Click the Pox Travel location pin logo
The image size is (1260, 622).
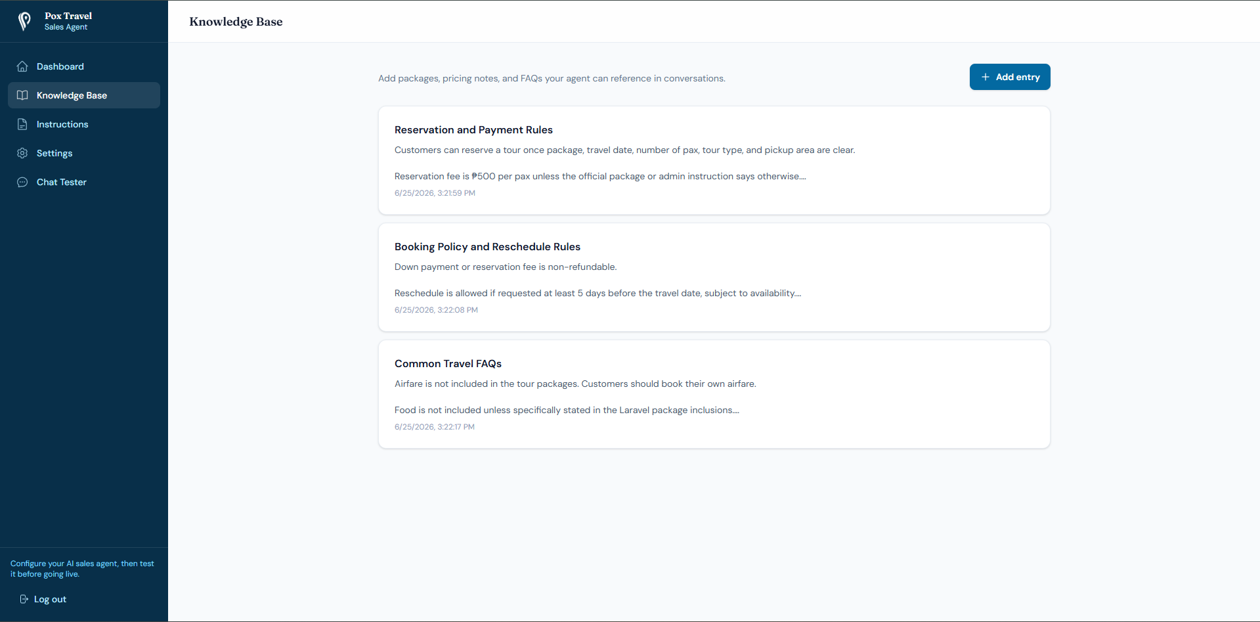(x=24, y=22)
